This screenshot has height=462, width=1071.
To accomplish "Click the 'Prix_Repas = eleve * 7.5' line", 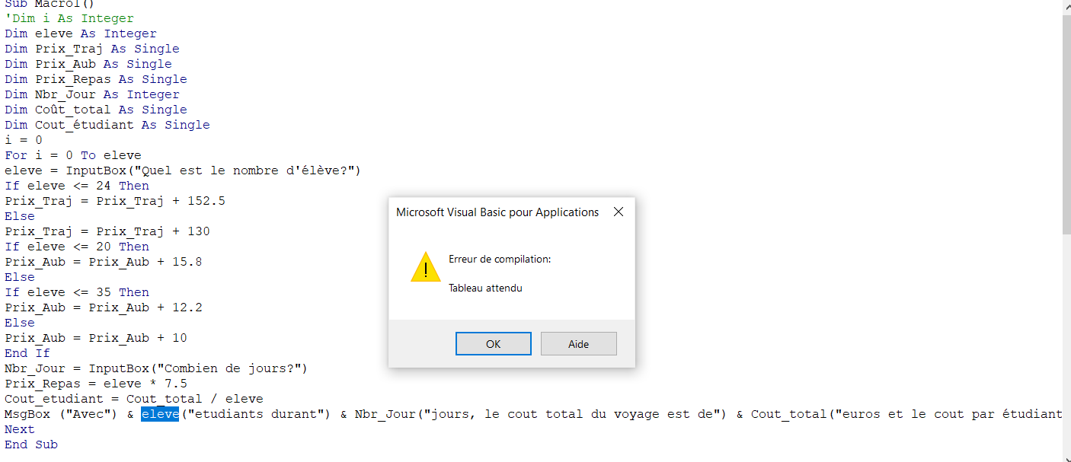I will click(96, 384).
